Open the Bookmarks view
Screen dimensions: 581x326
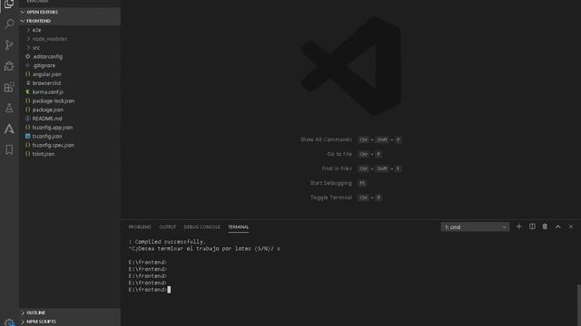pyautogui.click(x=9, y=149)
